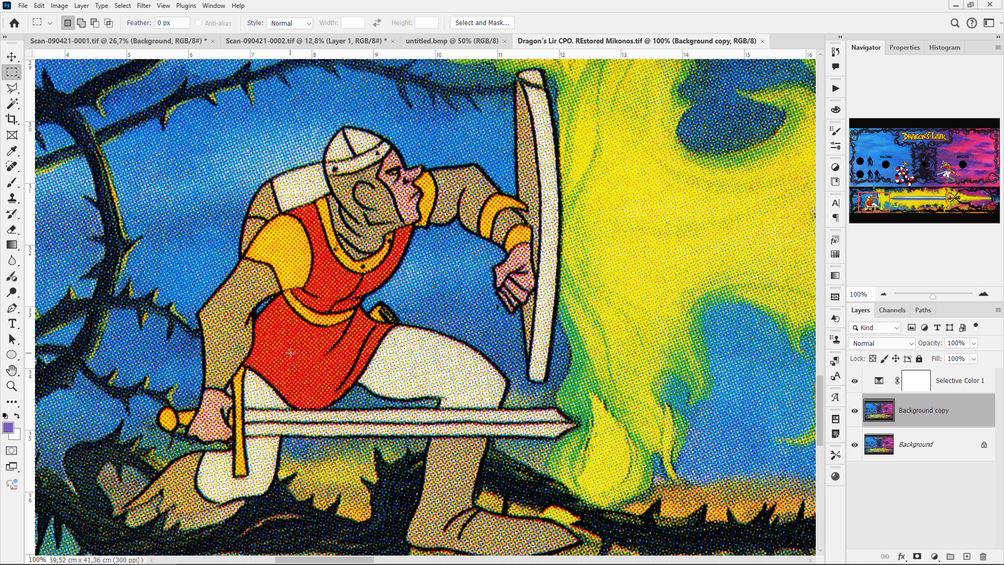The image size is (1004, 565).
Task: Open the Search icon in options bar
Action: tap(955, 23)
